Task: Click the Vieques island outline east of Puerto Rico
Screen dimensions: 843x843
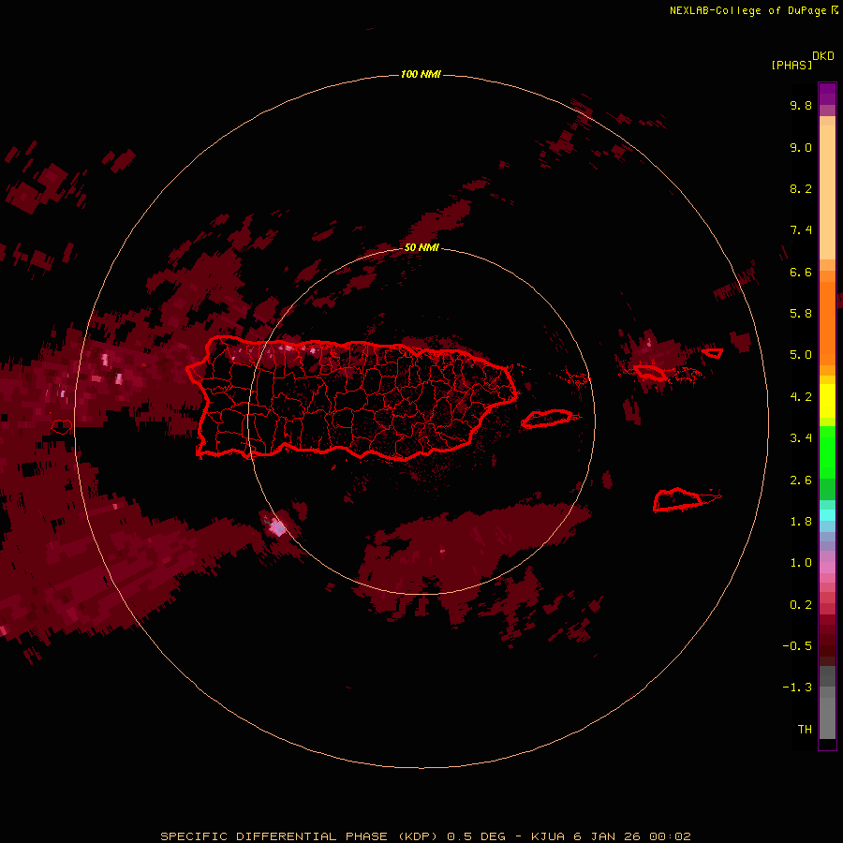Action: tap(547, 419)
